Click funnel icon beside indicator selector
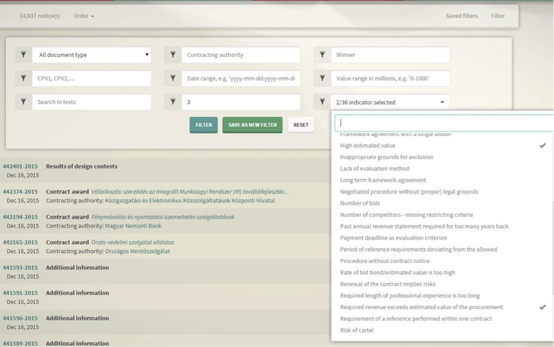 [322, 102]
